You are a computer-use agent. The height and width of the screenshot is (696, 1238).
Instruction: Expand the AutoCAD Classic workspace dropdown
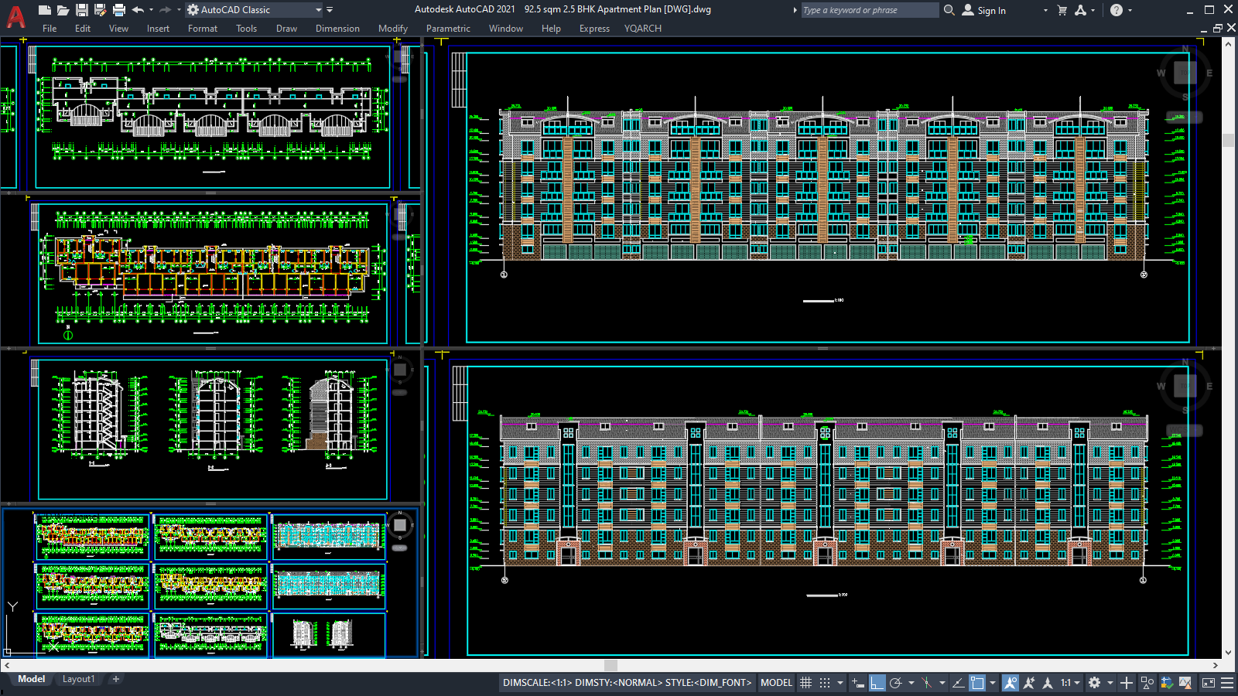point(318,10)
